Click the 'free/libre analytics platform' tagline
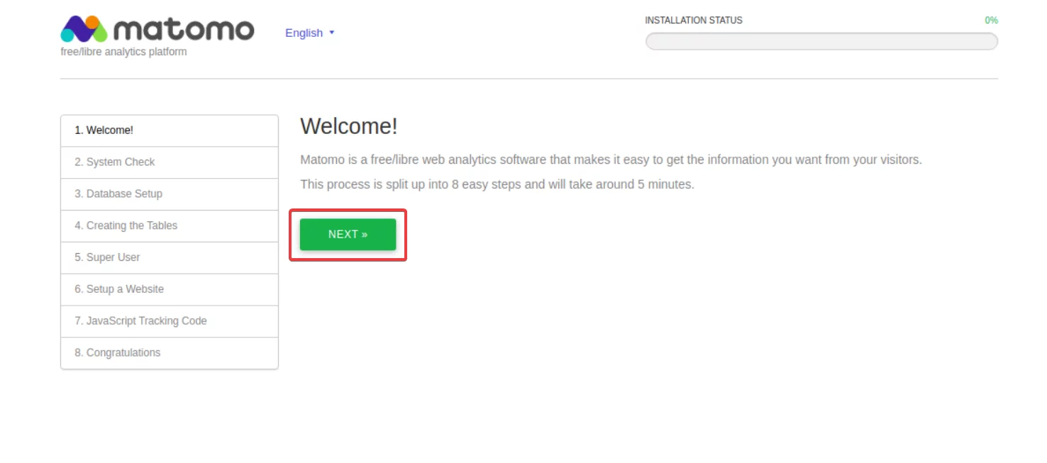The image size is (1047, 463). point(123,52)
